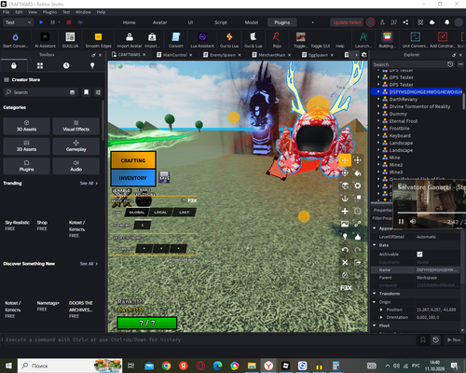Open the 3D Assets category

click(x=26, y=126)
